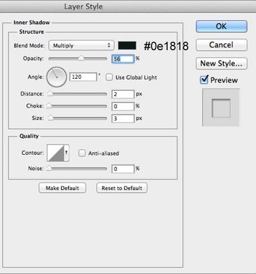Enable Anti-aliased contour option
The width and height of the screenshot is (256, 274).
(x=82, y=153)
